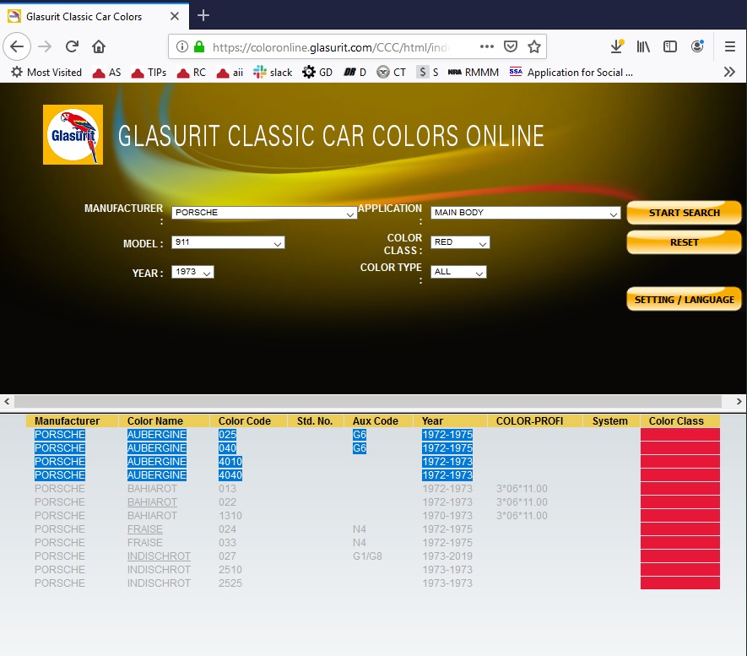Screen dimensions: 747x656
Task: Open the Downloads panel
Action: (x=617, y=46)
